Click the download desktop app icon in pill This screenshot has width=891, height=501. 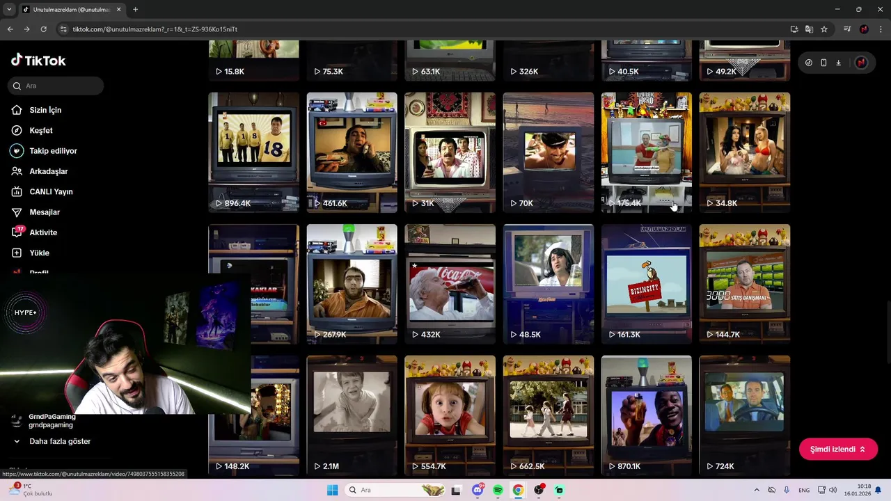pos(838,63)
